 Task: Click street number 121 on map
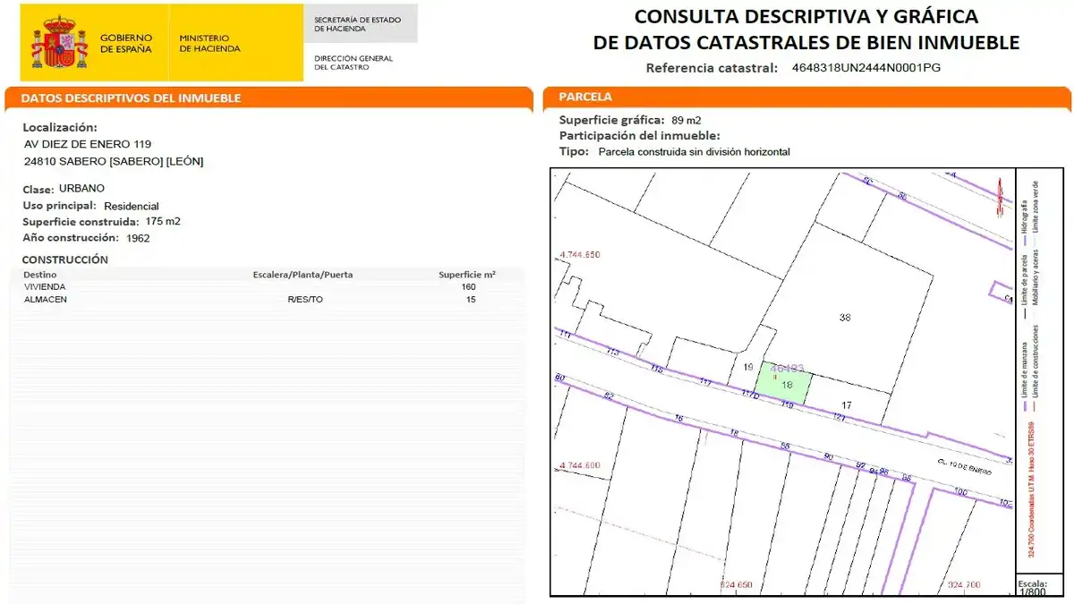839,417
